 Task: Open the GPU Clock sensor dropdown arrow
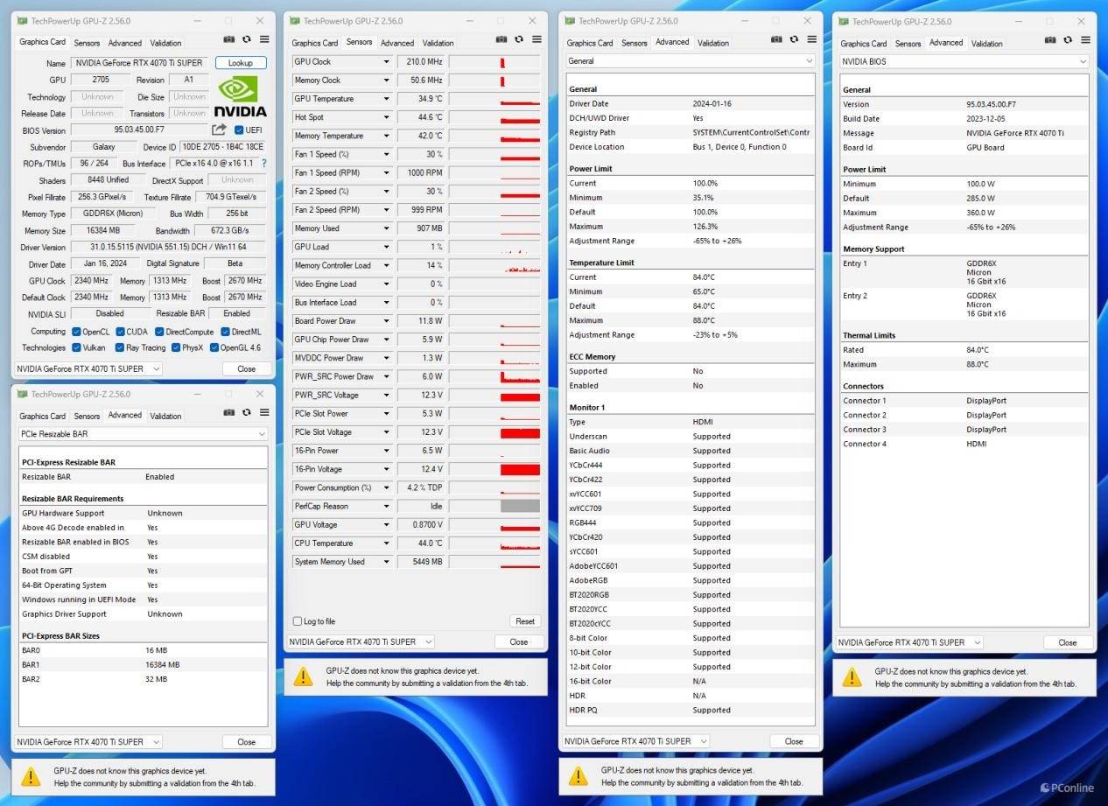tap(386, 62)
